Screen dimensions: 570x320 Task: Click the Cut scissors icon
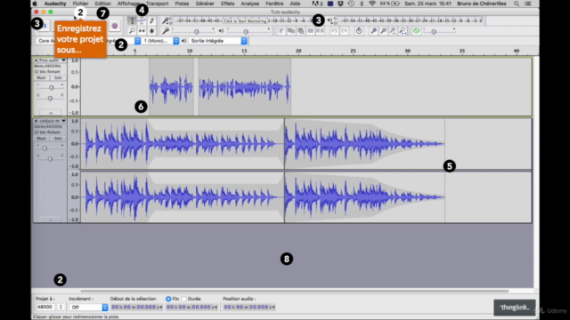point(281,31)
